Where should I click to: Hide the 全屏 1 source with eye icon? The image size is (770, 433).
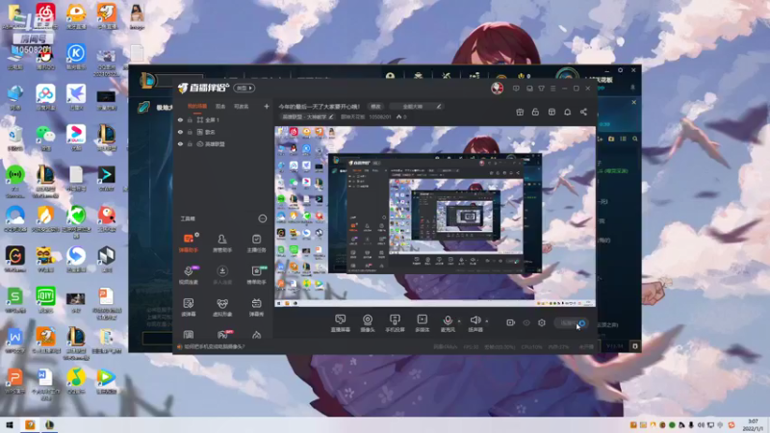tap(180, 120)
